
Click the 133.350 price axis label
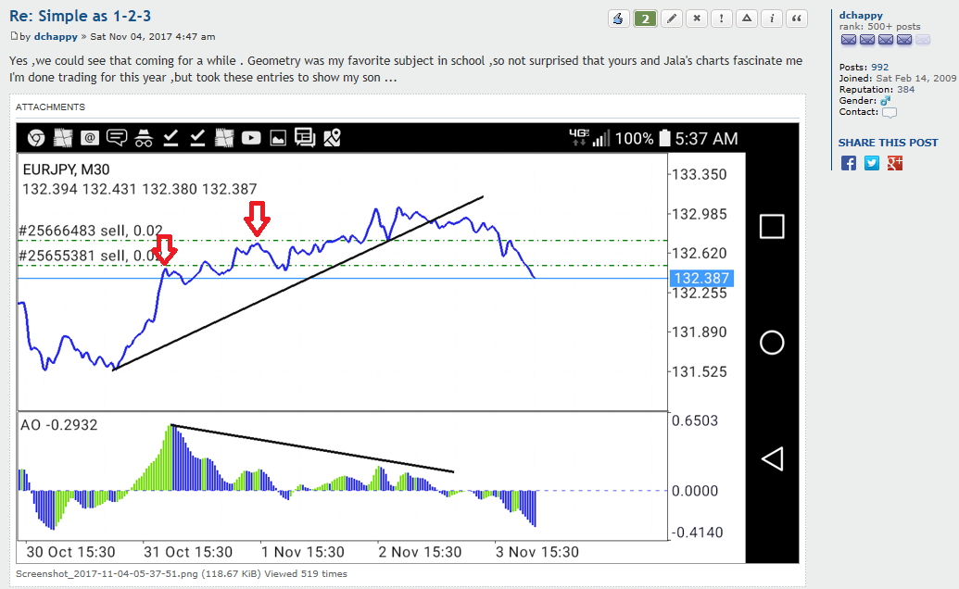point(699,175)
